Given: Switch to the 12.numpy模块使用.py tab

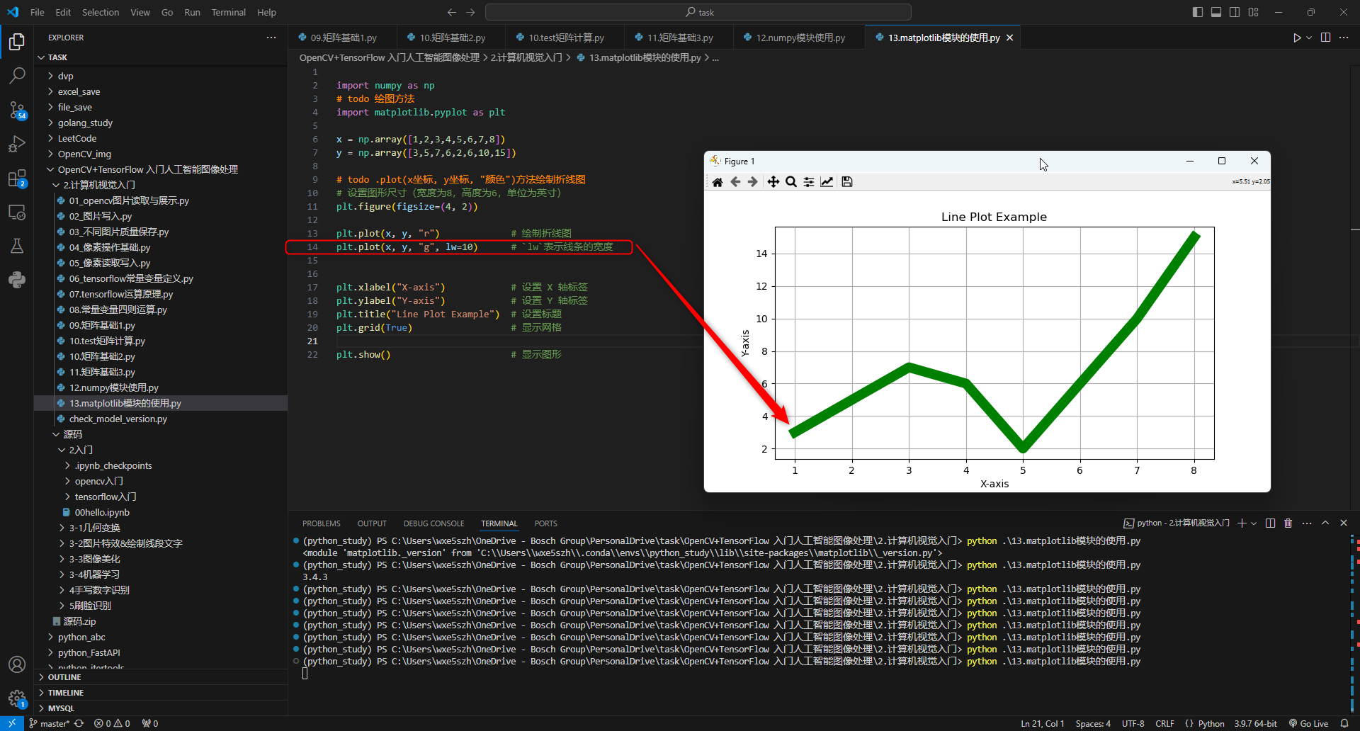Looking at the screenshot, I should tap(800, 38).
